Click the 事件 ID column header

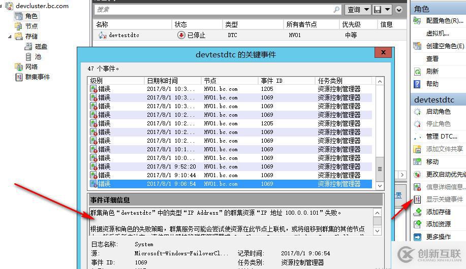(x=271, y=81)
